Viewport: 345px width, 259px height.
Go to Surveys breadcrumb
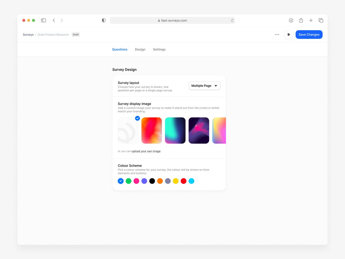click(x=28, y=35)
